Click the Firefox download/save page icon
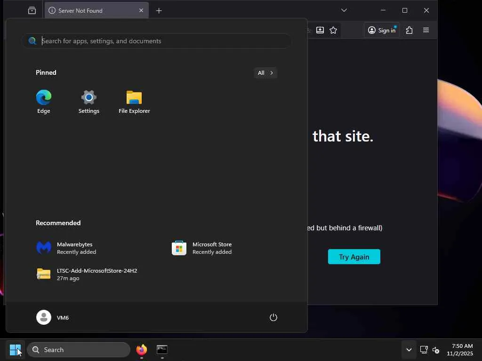482x361 pixels. coord(320,30)
